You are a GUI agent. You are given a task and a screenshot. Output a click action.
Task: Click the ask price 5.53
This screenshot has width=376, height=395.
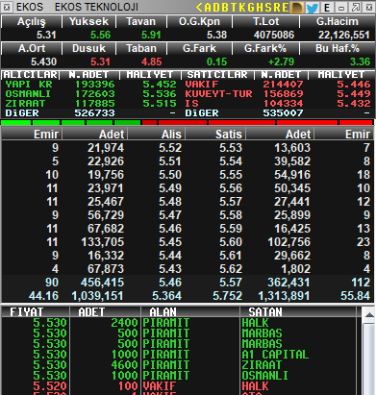click(x=231, y=148)
